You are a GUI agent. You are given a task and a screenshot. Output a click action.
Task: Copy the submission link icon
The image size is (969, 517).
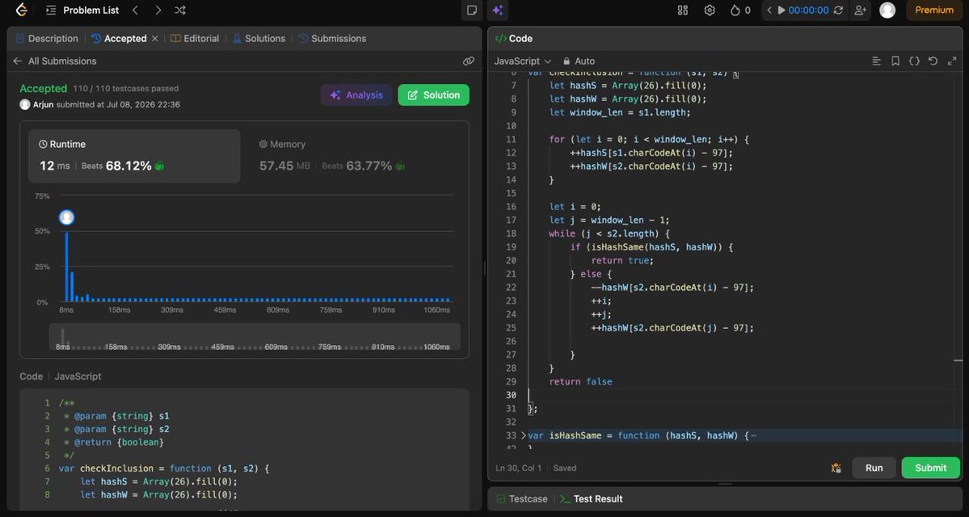coord(469,61)
